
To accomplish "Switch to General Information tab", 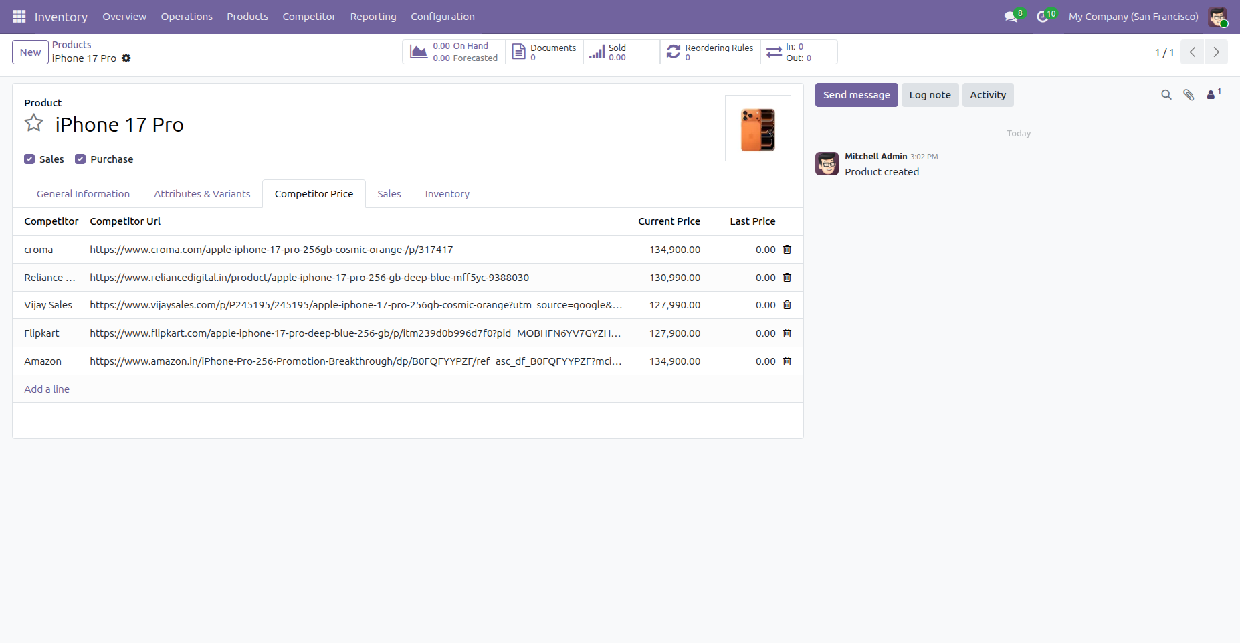I will pos(84,194).
